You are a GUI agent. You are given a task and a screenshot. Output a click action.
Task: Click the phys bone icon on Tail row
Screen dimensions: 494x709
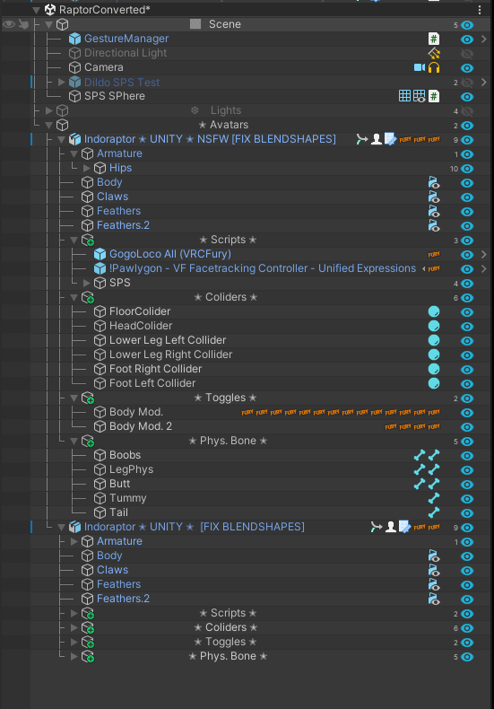point(434,512)
